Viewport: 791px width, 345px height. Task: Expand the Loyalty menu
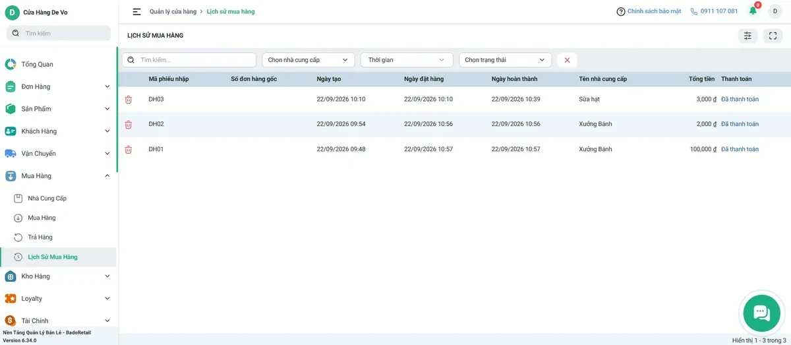click(58, 299)
